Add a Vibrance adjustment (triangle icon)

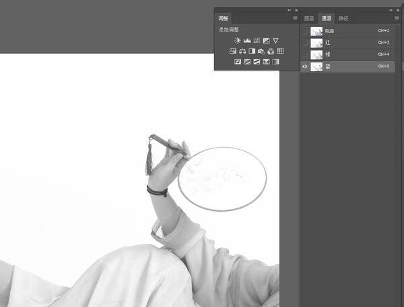tap(275, 40)
